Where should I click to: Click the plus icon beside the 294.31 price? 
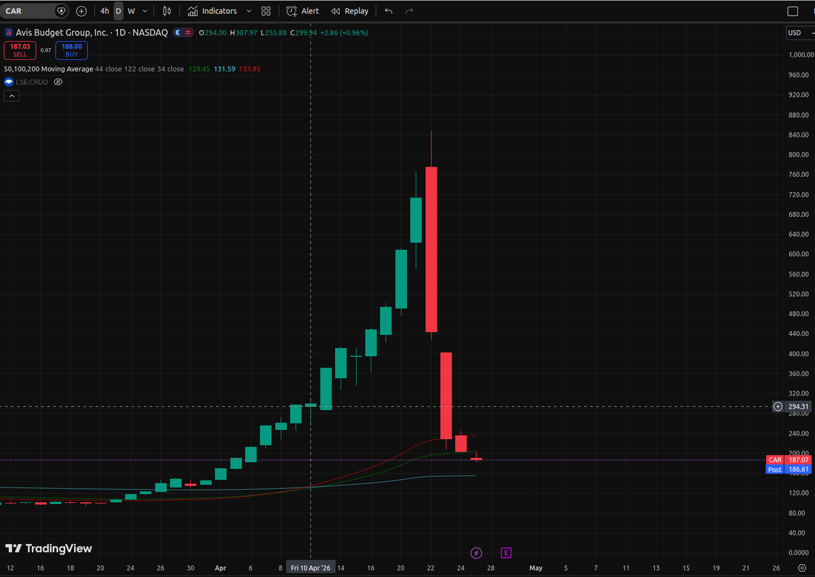click(778, 406)
